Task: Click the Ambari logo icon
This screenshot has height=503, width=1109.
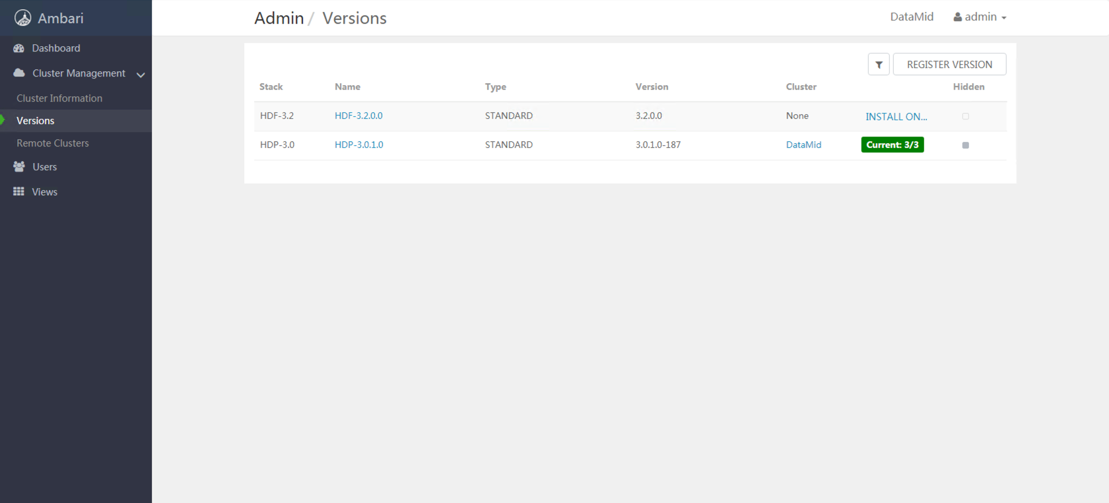Action: point(23,18)
